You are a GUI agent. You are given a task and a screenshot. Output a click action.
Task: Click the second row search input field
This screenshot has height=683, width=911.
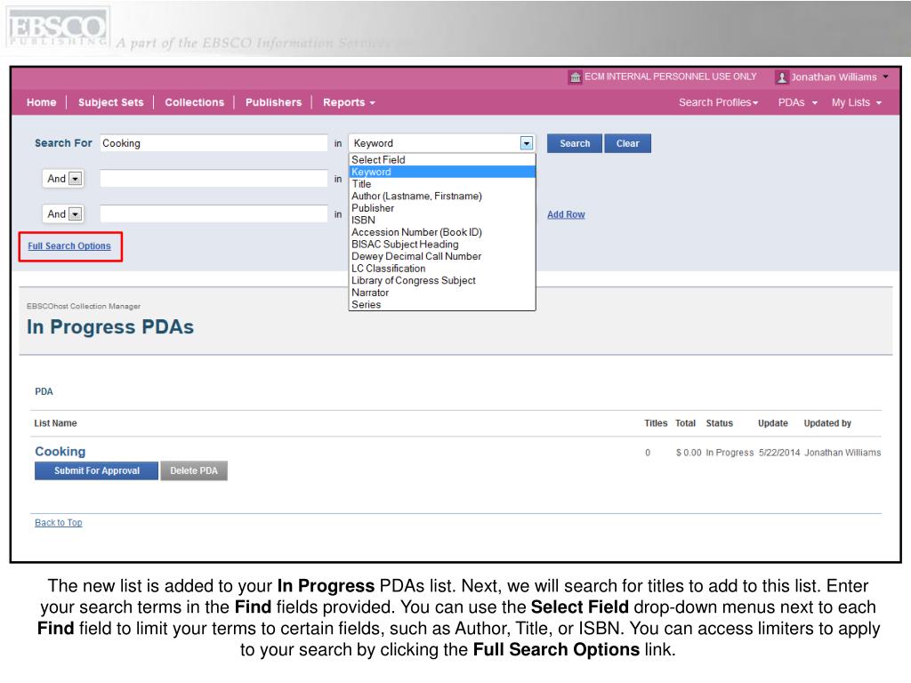click(x=214, y=179)
